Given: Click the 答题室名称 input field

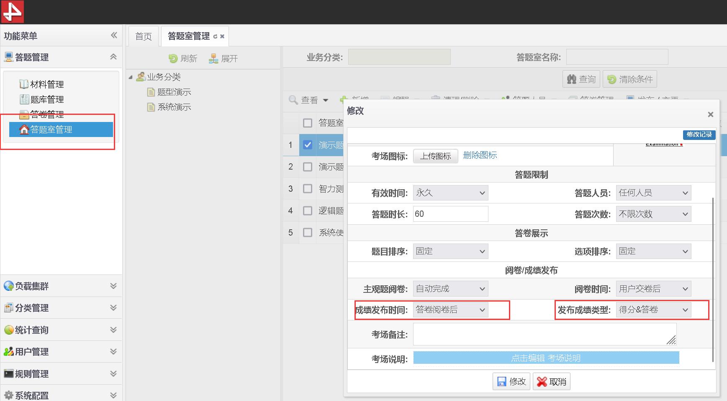Looking at the screenshot, I should (617, 57).
